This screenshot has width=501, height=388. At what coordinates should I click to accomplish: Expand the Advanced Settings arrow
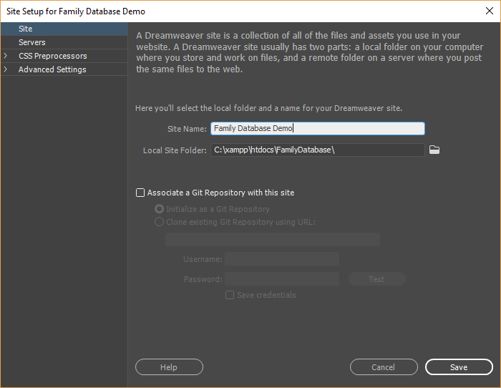click(6, 69)
